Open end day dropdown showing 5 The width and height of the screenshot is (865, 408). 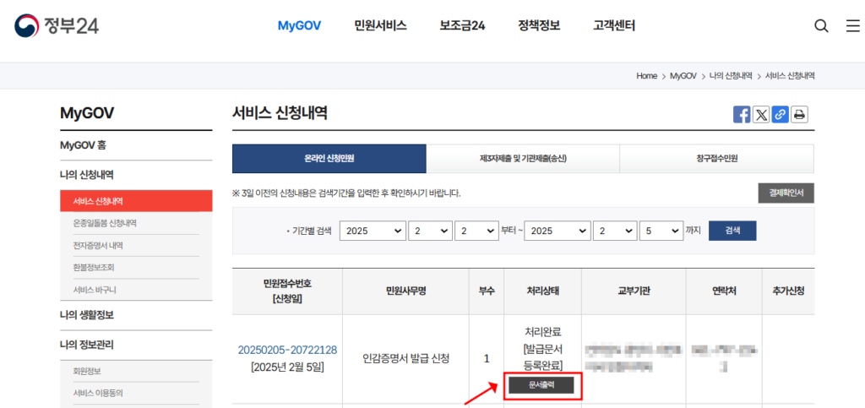661,231
